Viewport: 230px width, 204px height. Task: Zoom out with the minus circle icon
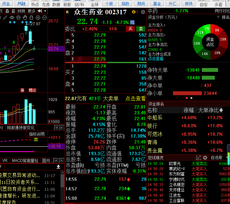[44, 17]
